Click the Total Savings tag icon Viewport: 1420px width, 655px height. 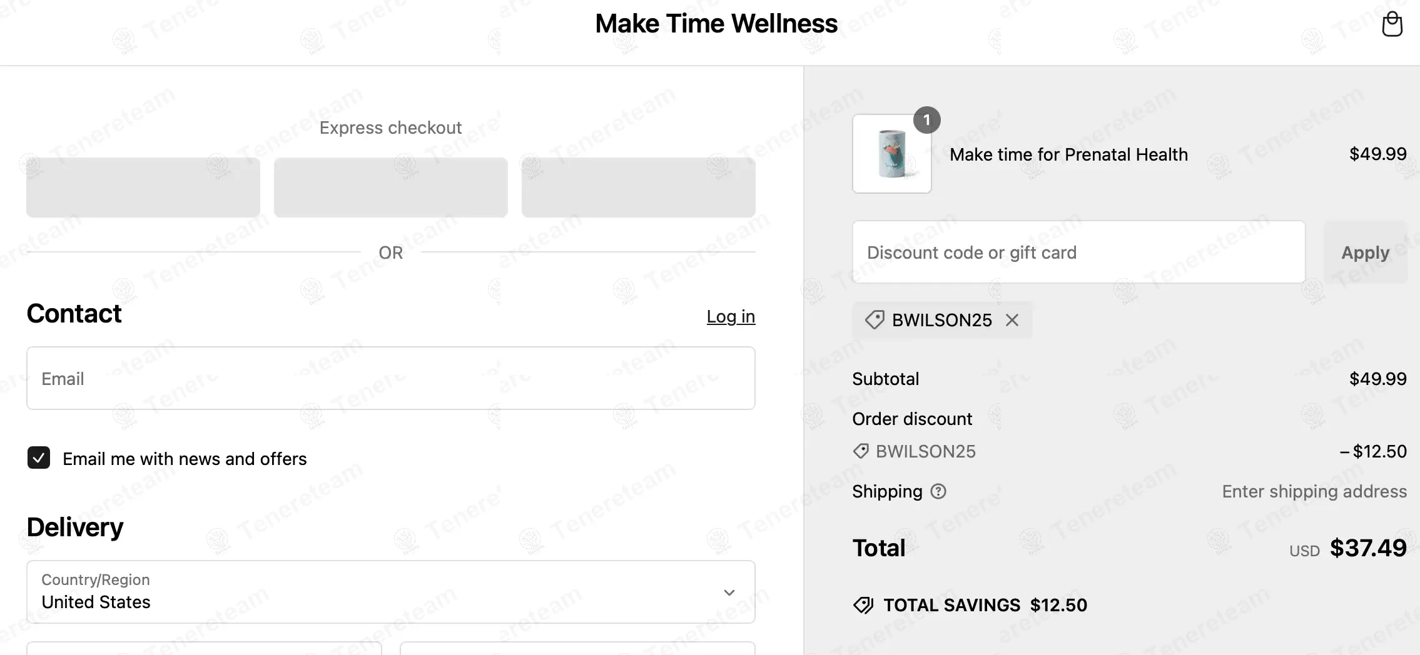coord(864,605)
